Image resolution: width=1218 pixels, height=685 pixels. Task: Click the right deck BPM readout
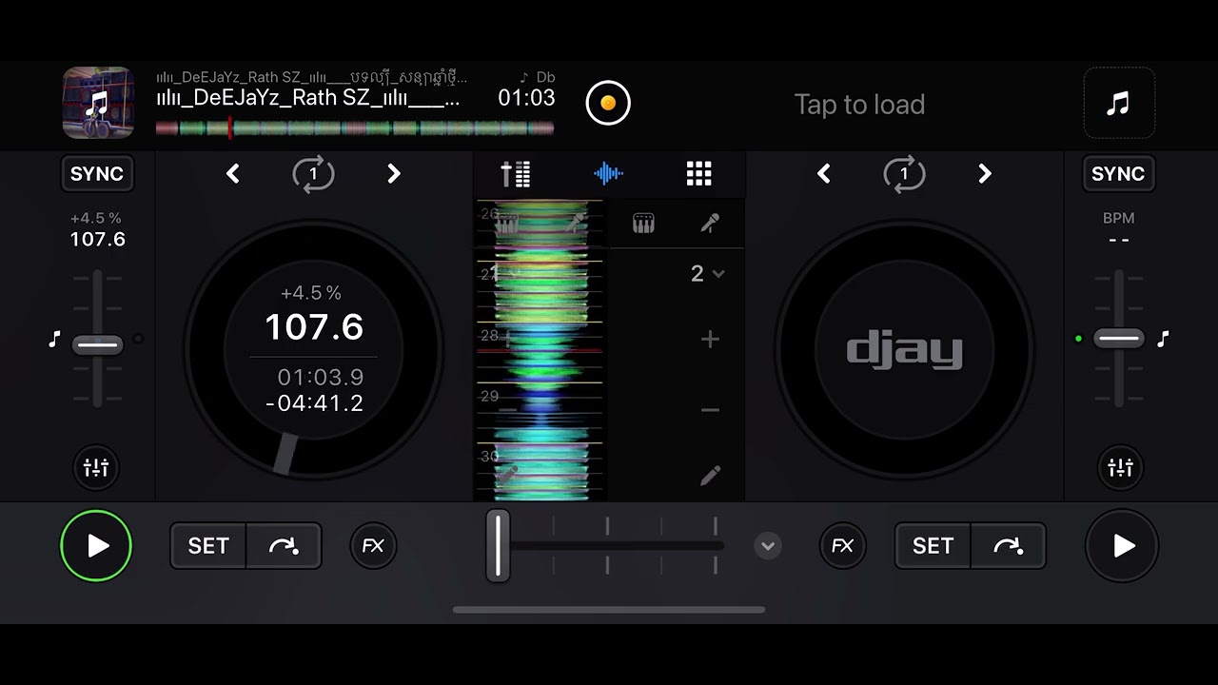1119,229
